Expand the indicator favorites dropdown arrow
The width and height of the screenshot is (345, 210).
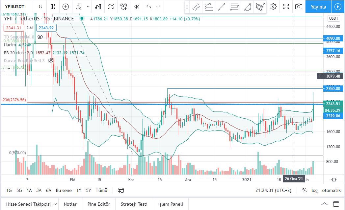88,7
